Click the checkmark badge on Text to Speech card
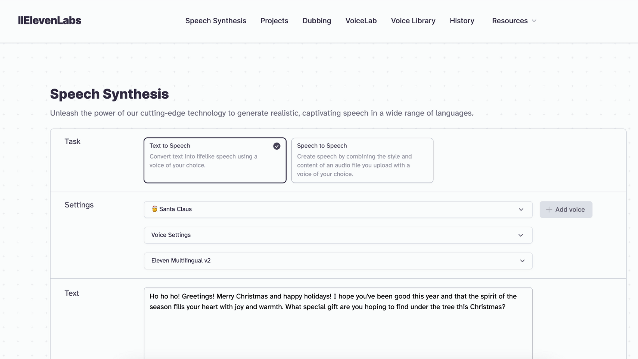Image resolution: width=638 pixels, height=359 pixels. (277, 146)
